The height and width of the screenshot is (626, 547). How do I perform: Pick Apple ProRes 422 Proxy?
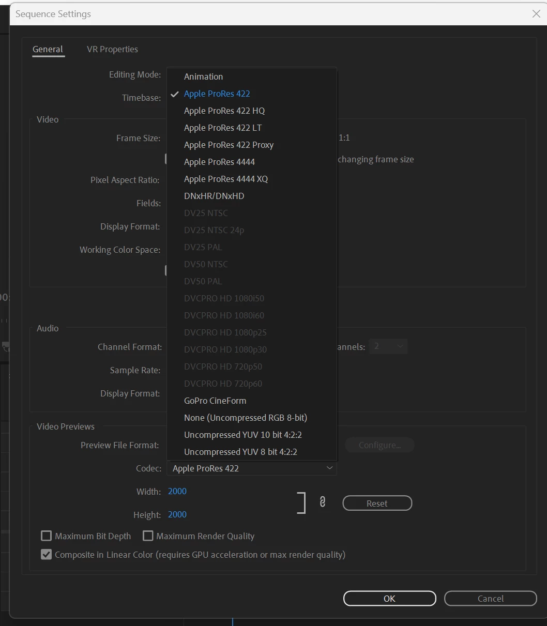(252, 145)
